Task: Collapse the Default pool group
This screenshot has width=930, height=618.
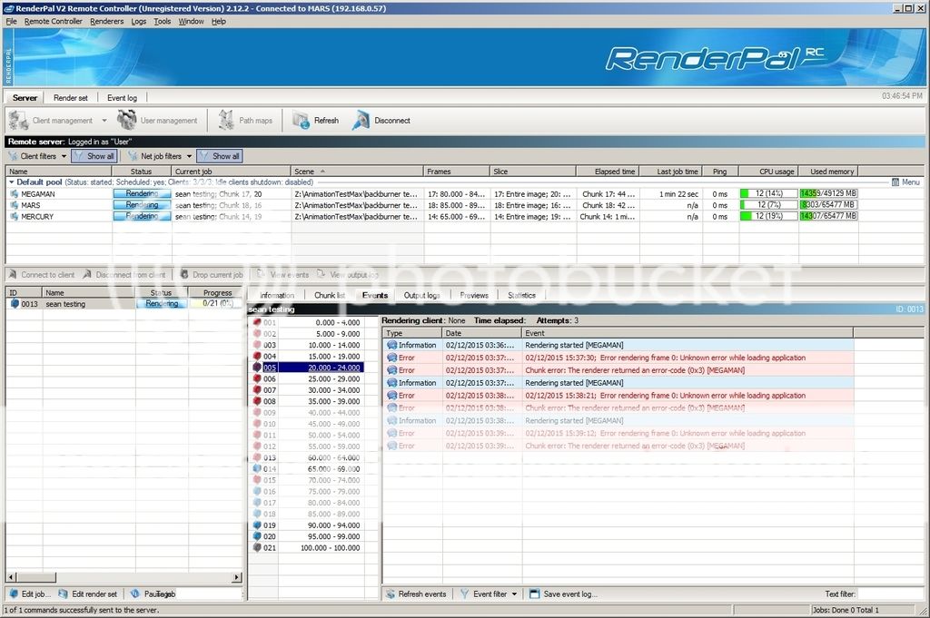Action: [x=11, y=181]
